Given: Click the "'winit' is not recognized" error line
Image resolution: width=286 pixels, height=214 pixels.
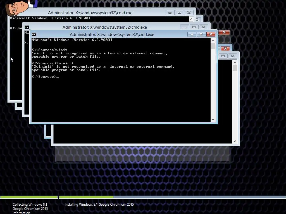Looking at the screenshot, I should coord(100,53).
